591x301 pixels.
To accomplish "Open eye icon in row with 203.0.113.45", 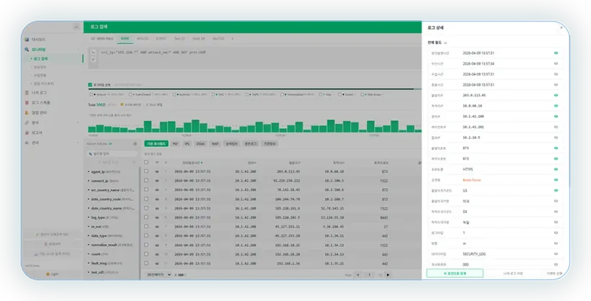I will coord(157,172).
